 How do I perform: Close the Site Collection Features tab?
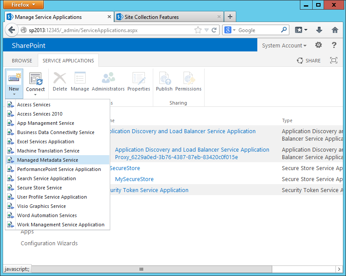pos(219,17)
